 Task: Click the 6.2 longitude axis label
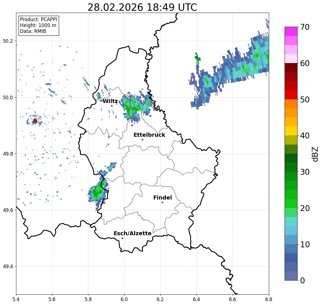(160, 299)
